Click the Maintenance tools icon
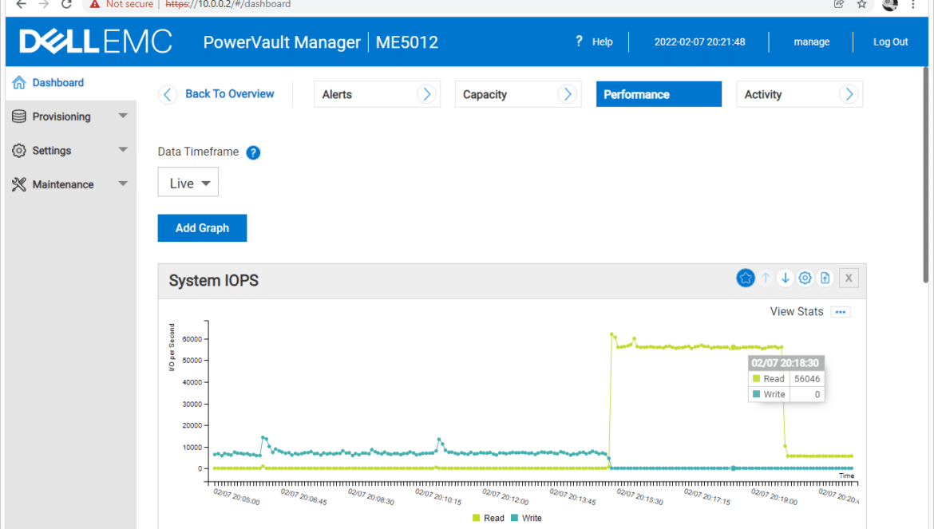This screenshot has width=934, height=529. tap(19, 184)
